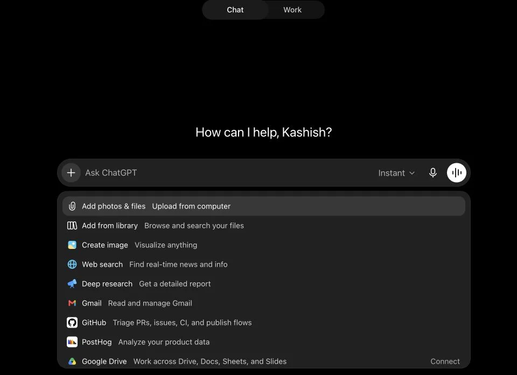This screenshot has height=375, width=517.
Task: Select the Gmail connector entry
Action: tap(264, 303)
